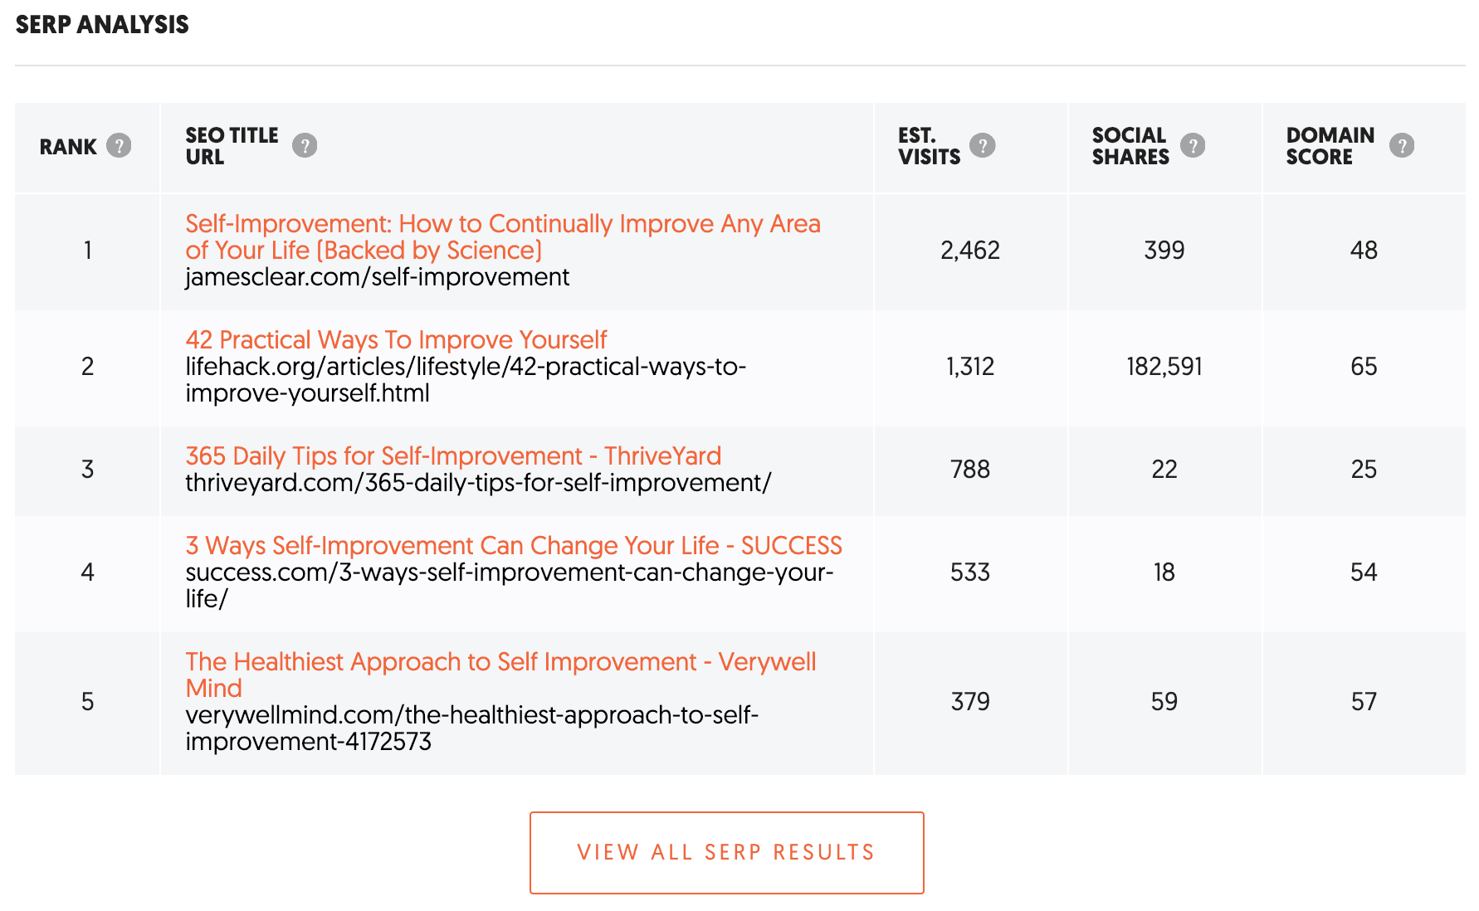Click the help icon next to RANK

[x=119, y=146]
